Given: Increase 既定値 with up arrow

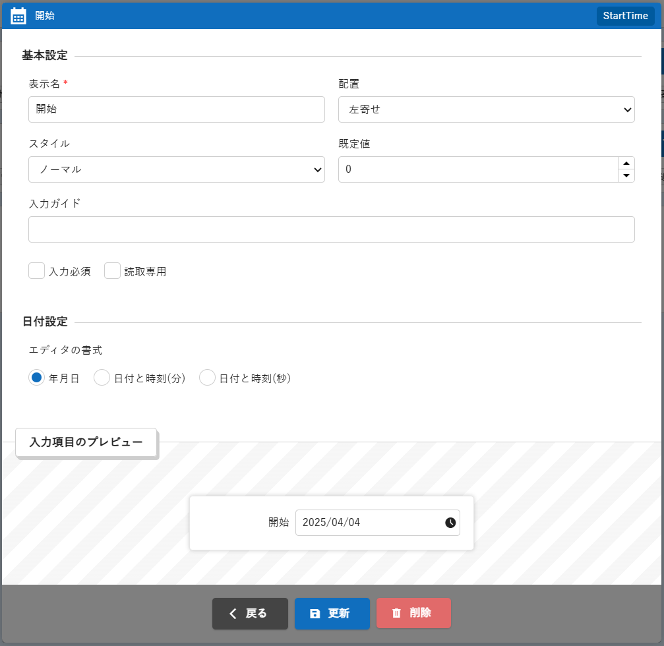Looking at the screenshot, I should 626,163.
